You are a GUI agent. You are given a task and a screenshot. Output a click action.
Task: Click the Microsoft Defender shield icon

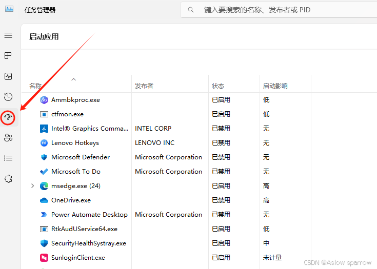pyautogui.click(x=44, y=157)
